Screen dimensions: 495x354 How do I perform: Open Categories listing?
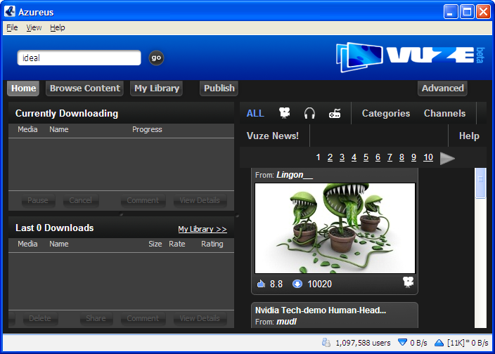click(386, 114)
